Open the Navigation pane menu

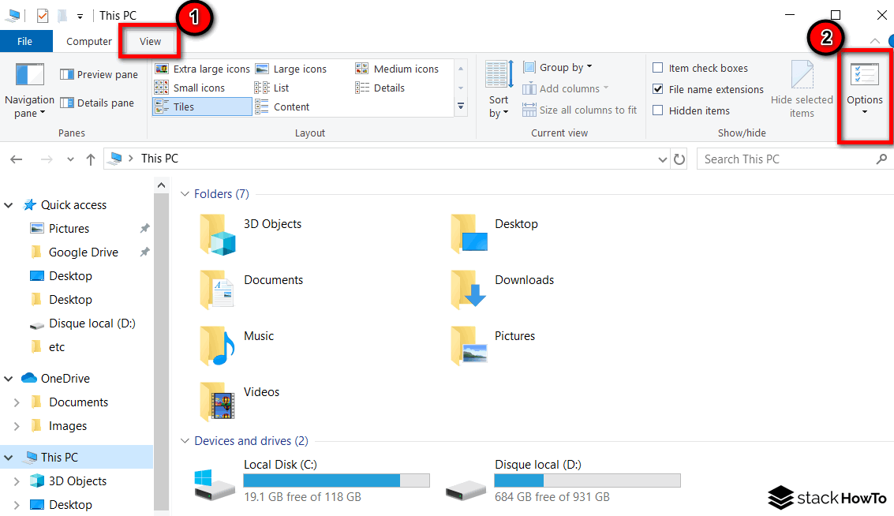click(x=29, y=89)
